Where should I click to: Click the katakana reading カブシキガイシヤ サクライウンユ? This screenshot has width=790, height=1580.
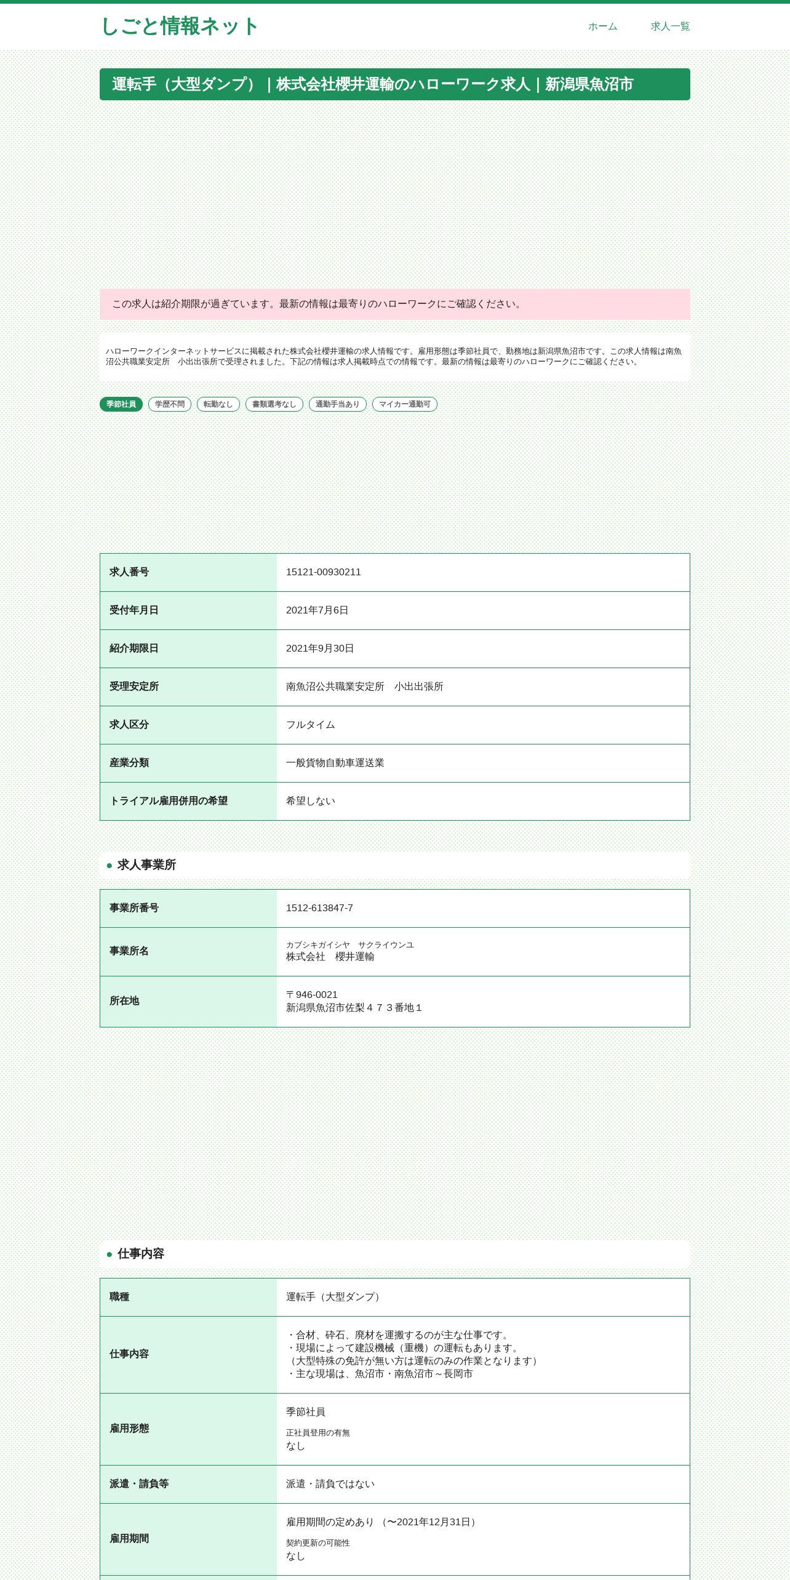[350, 945]
